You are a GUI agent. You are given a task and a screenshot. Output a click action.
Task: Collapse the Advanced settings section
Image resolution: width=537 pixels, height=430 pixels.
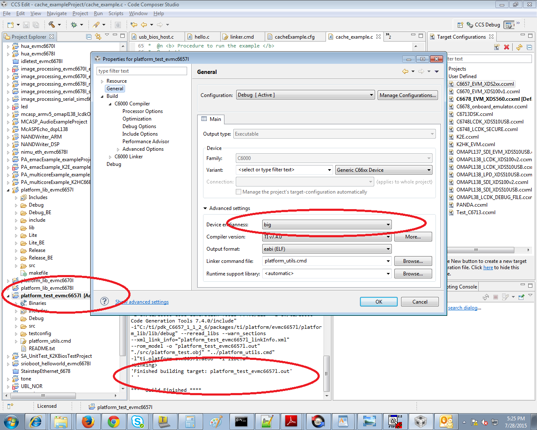(205, 208)
